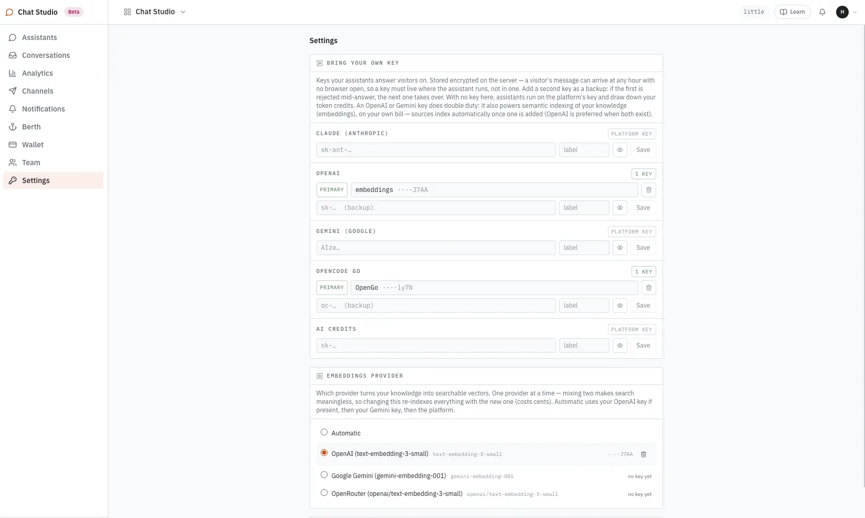865x518 pixels.
Task: Reveal the OpenAI backup key with eye
Action: point(620,208)
